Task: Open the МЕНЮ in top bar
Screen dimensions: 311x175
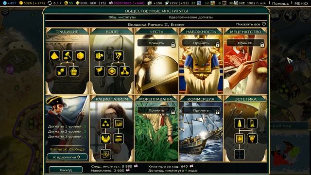Action: click(301, 3)
